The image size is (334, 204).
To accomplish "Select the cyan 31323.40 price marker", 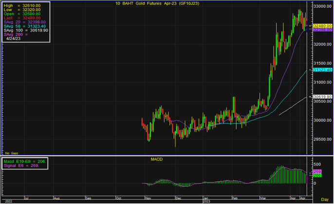I will click(321, 70).
